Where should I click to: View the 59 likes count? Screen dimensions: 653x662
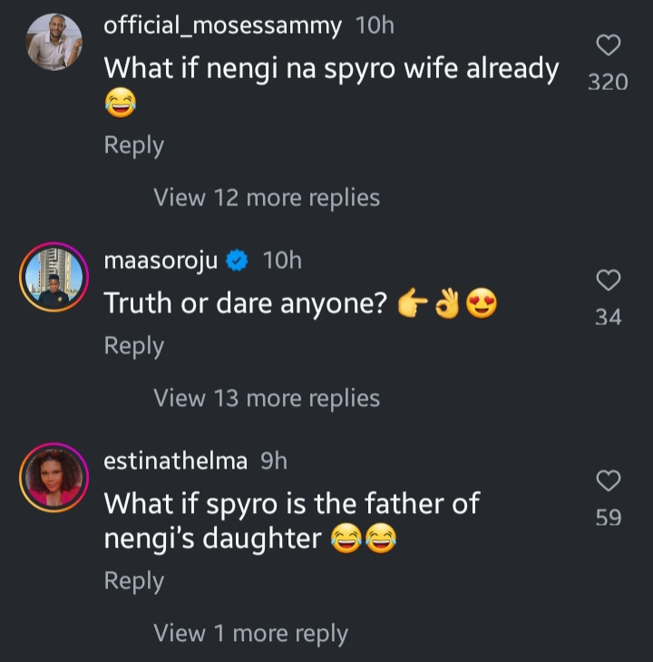[608, 518]
